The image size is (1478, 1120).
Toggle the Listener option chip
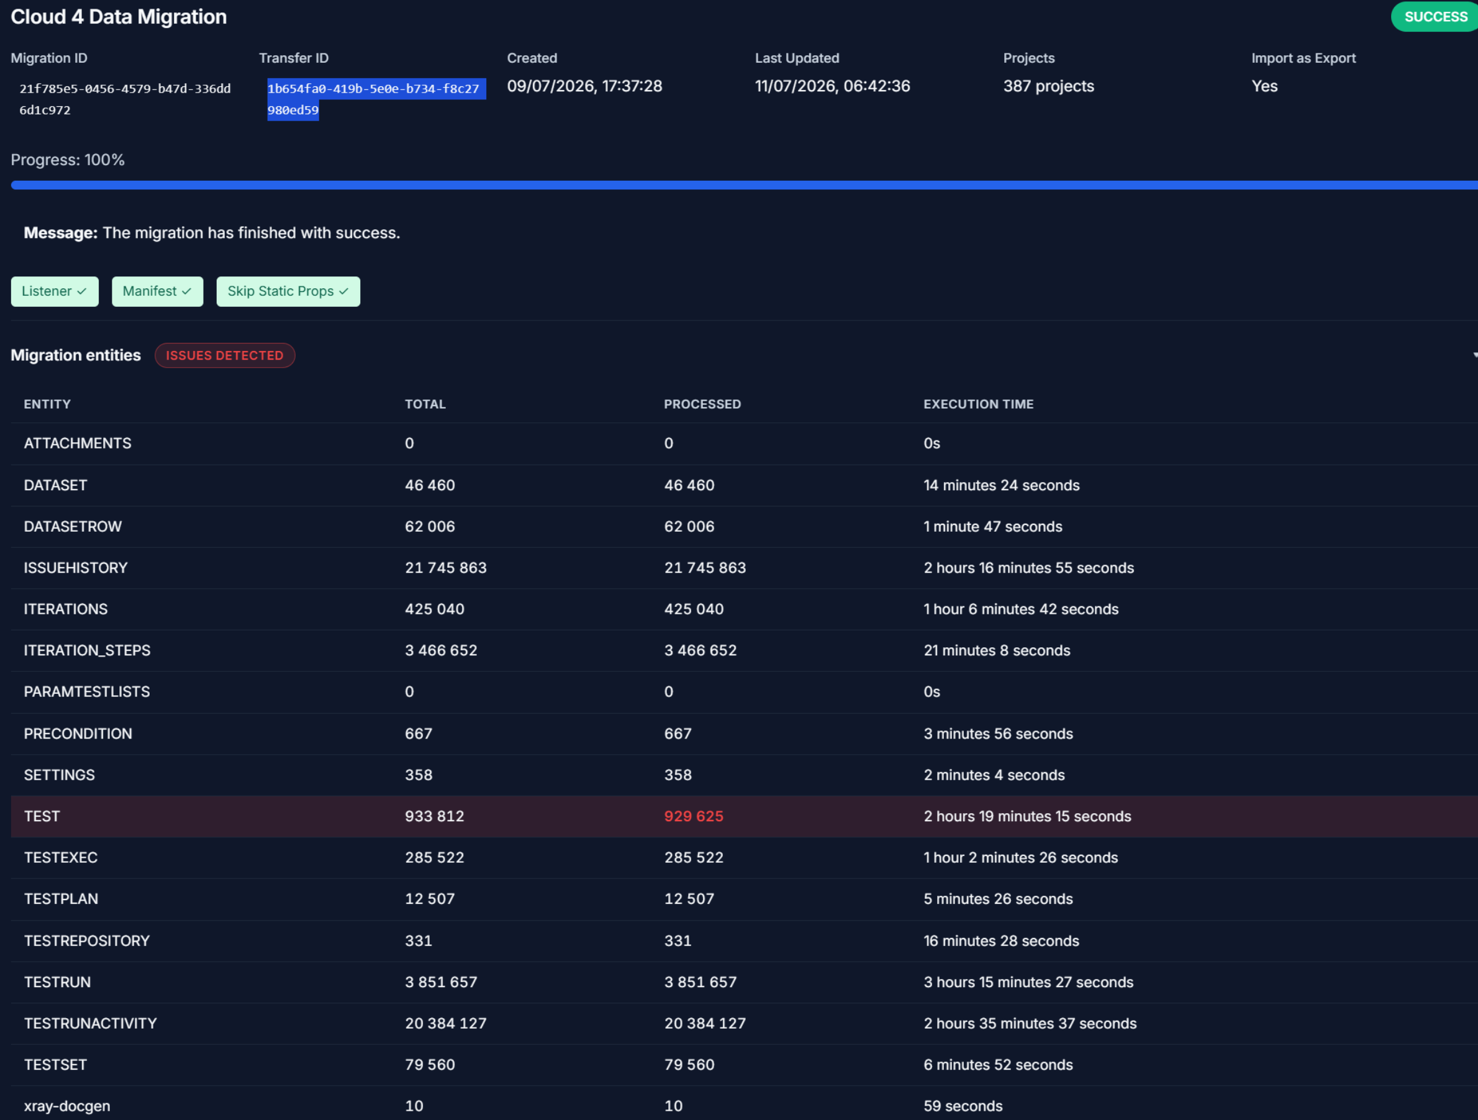55,291
